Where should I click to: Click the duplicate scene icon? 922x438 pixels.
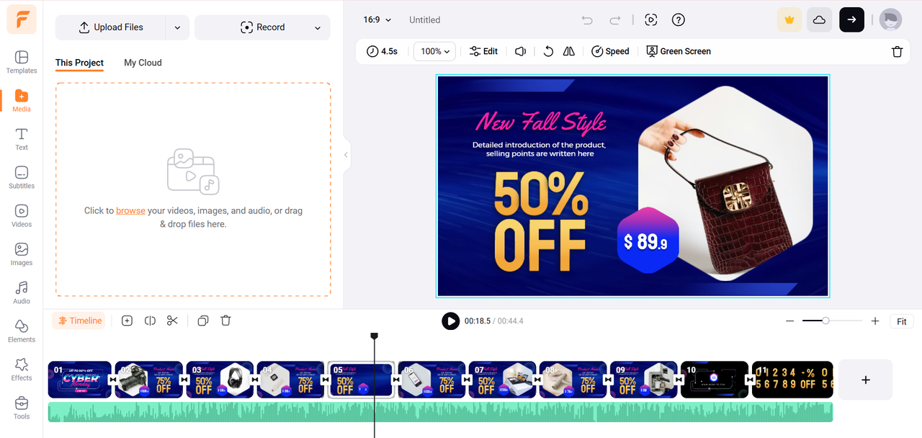[203, 321]
